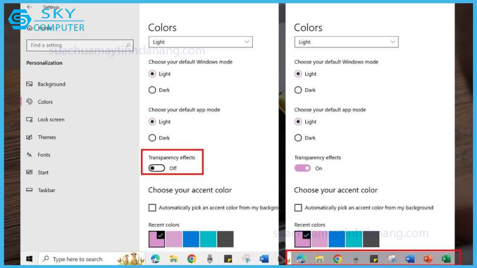Turn on the Transparency effects toggle showing Off
The width and height of the screenshot is (477, 268).
click(157, 168)
